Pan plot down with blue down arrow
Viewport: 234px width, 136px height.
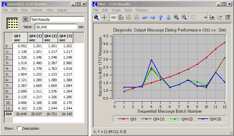pyautogui.click(x=168, y=18)
